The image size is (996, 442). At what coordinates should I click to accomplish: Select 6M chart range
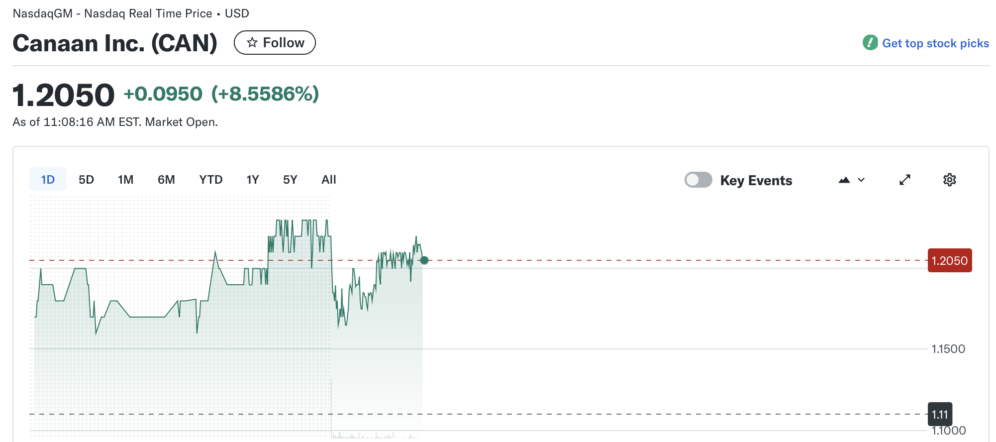(166, 180)
